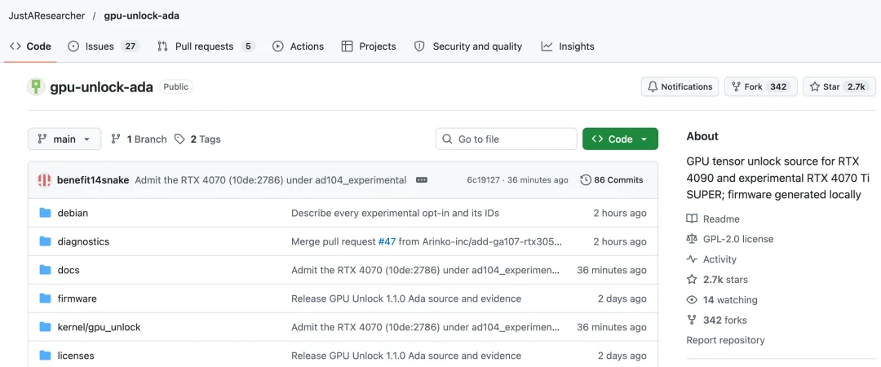The image size is (881, 367).
Task: Click the Go to file search field
Action: click(507, 139)
